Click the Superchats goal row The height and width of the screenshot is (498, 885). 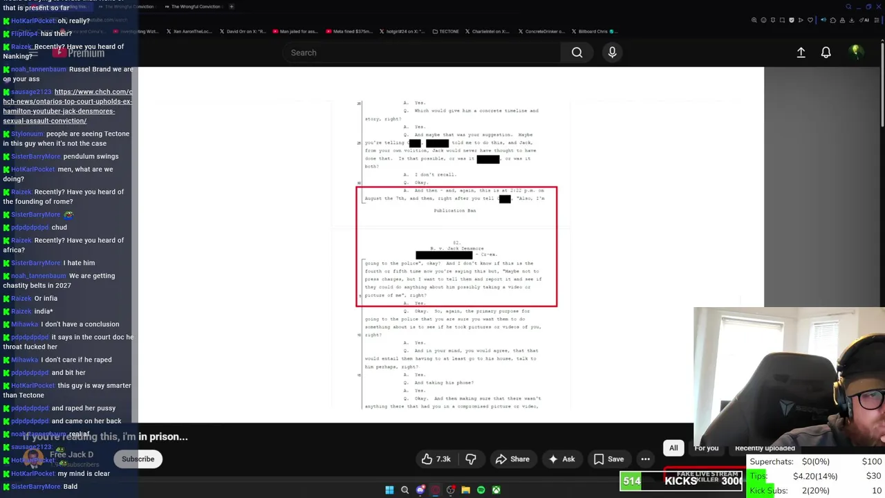[x=816, y=461]
